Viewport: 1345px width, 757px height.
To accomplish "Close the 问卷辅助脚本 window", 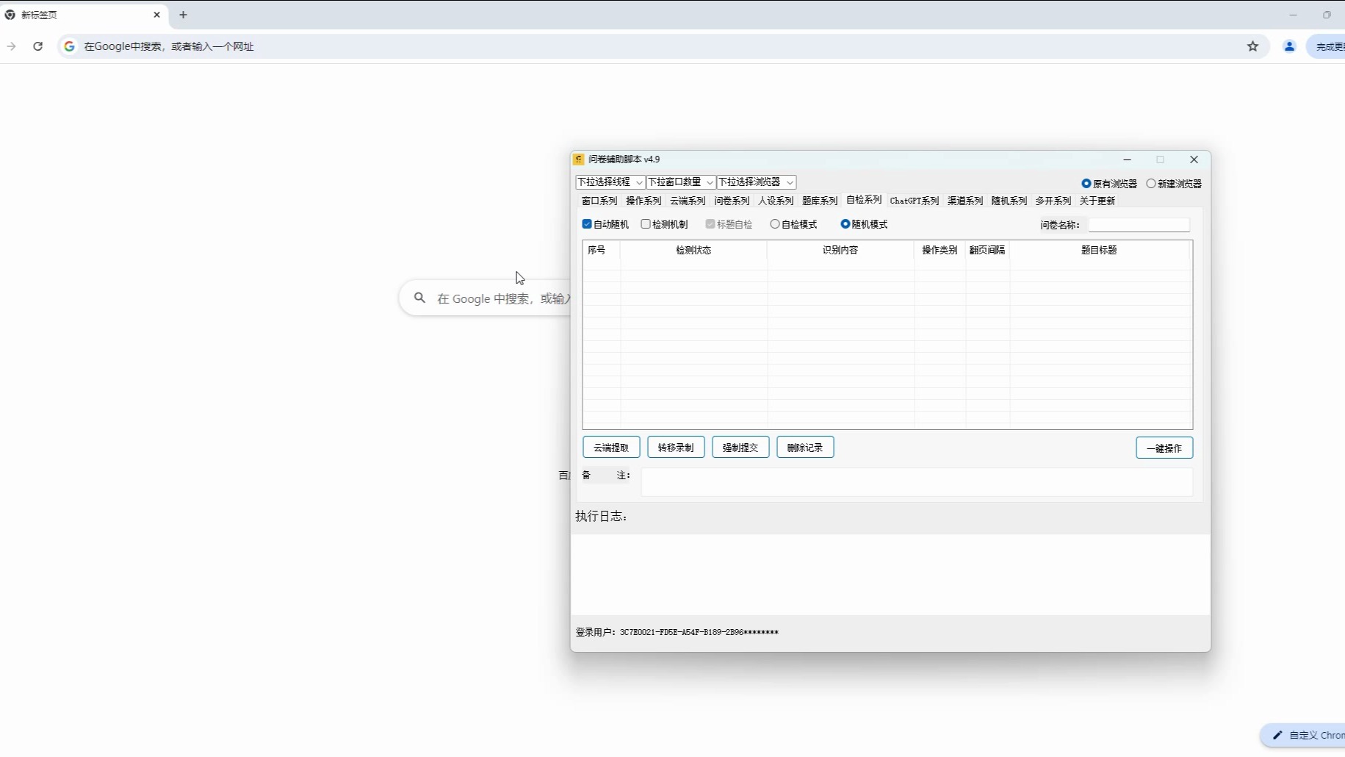I will click(x=1194, y=159).
